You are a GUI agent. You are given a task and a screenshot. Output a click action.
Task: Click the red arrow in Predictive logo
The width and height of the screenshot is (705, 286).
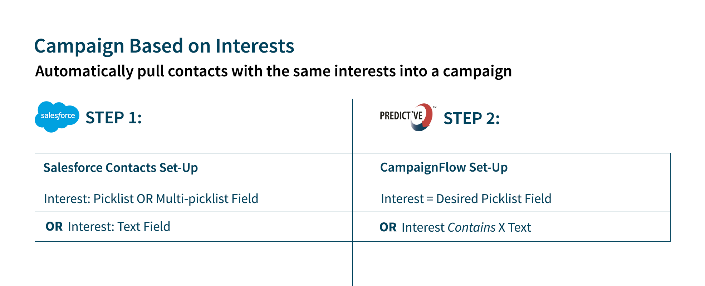426,115
